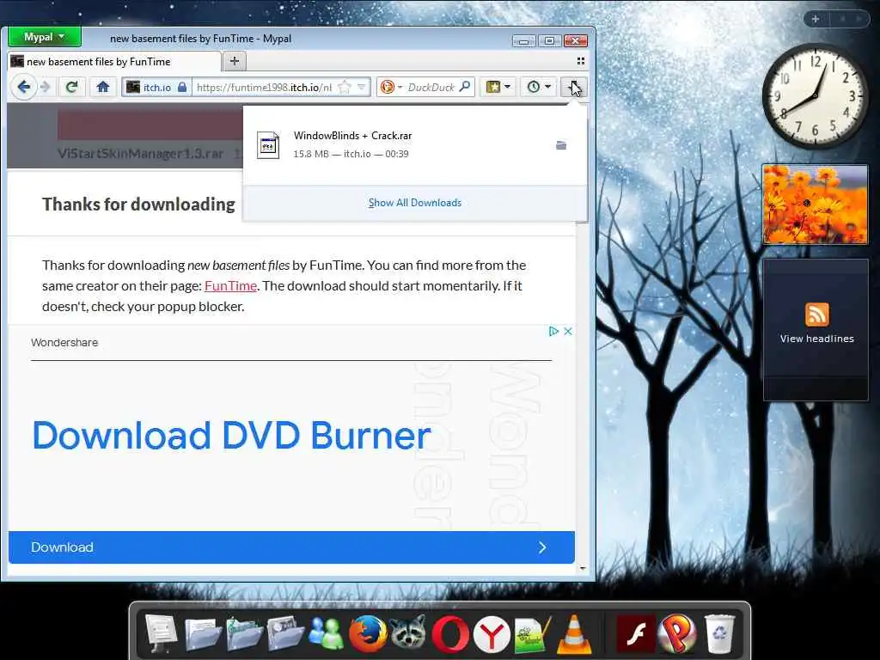The width and height of the screenshot is (880, 660).
Task: Click the DuckDuck search field
Action: tap(431, 87)
